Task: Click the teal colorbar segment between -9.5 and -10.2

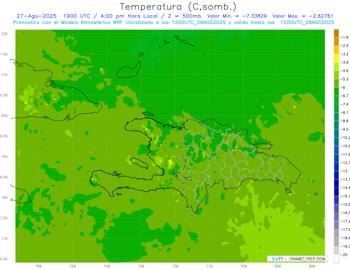Action: point(336,133)
